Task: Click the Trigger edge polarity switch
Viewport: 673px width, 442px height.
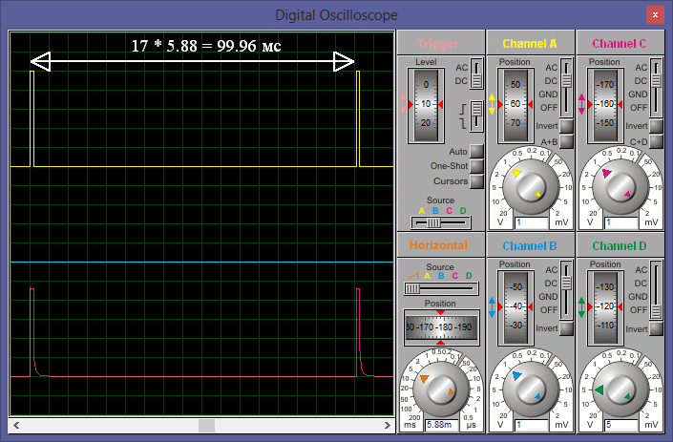Action: pyautogui.click(x=476, y=116)
